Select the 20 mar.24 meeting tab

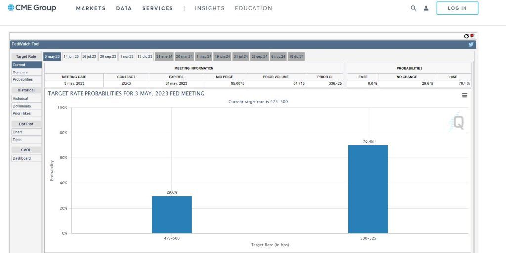coord(185,57)
